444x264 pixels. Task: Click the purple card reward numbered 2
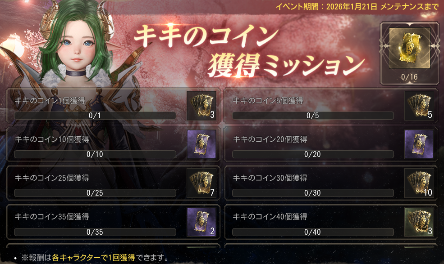[201, 222]
